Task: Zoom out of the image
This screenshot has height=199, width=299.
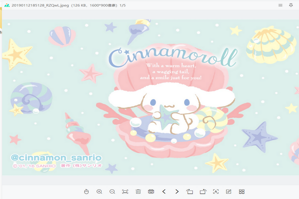Action: coord(112,192)
